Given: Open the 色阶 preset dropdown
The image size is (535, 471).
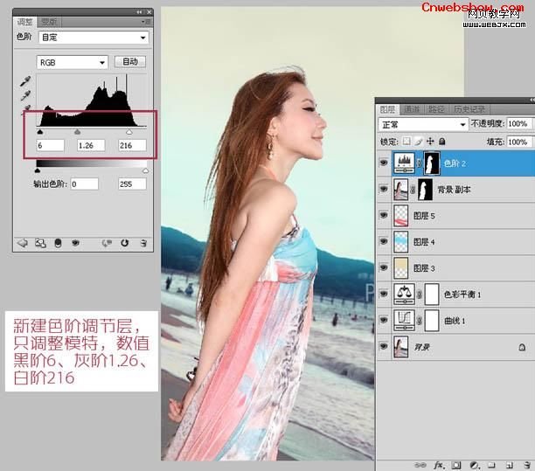Looking at the screenshot, I should 94,38.
